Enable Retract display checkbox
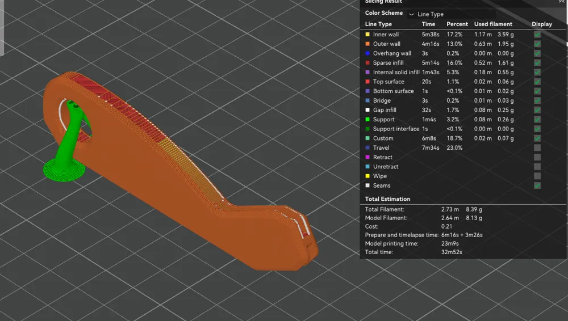 pyautogui.click(x=537, y=157)
